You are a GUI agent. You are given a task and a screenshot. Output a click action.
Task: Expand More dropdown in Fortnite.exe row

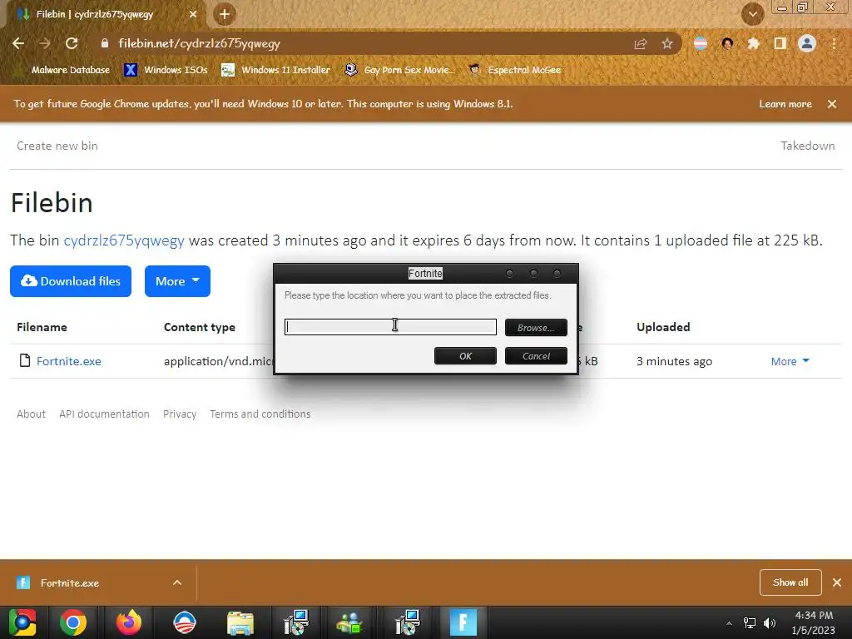pos(790,361)
